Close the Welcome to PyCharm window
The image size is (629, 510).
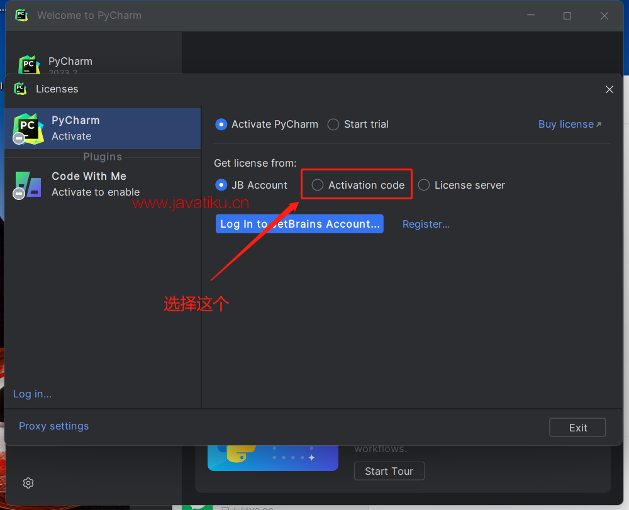604,16
